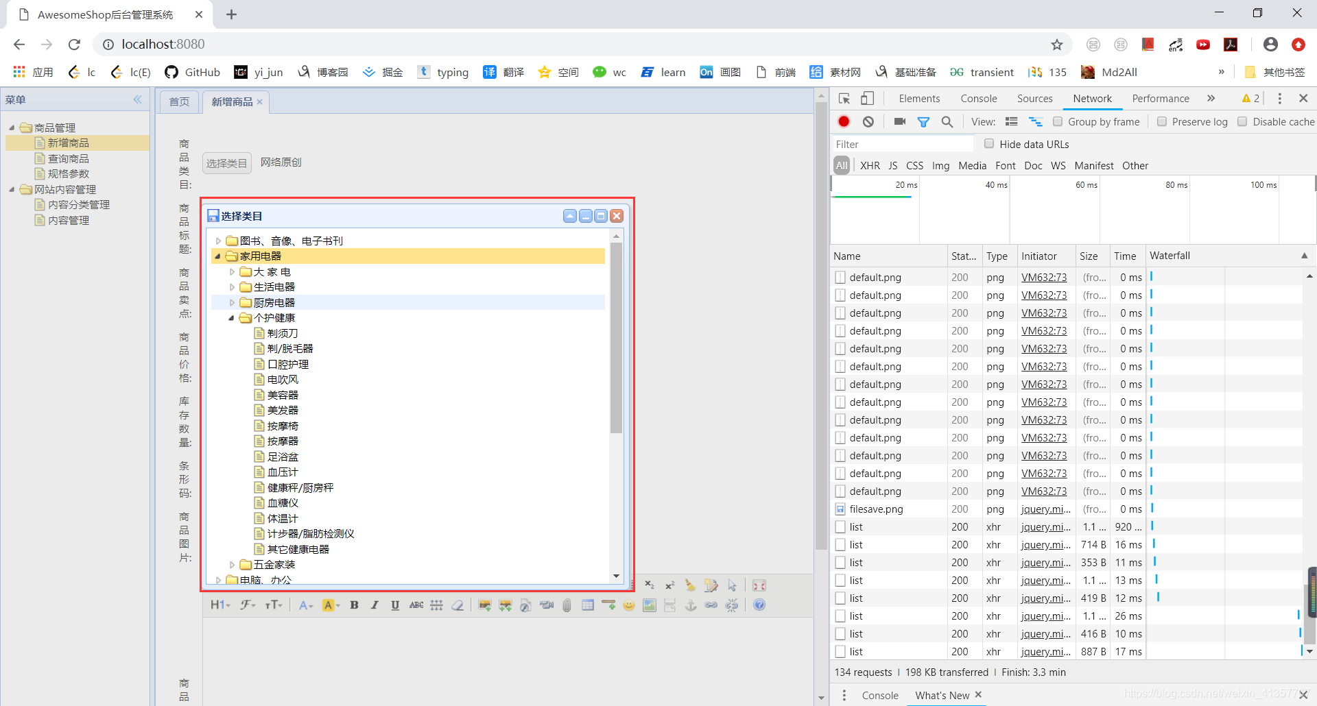Expand the 五金家装 subcategory
1317x706 pixels.
pyautogui.click(x=232, y=565)
